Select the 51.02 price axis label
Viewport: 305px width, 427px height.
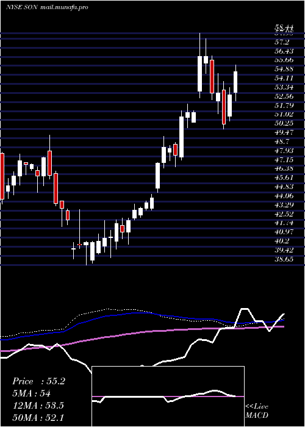point(284,115)
